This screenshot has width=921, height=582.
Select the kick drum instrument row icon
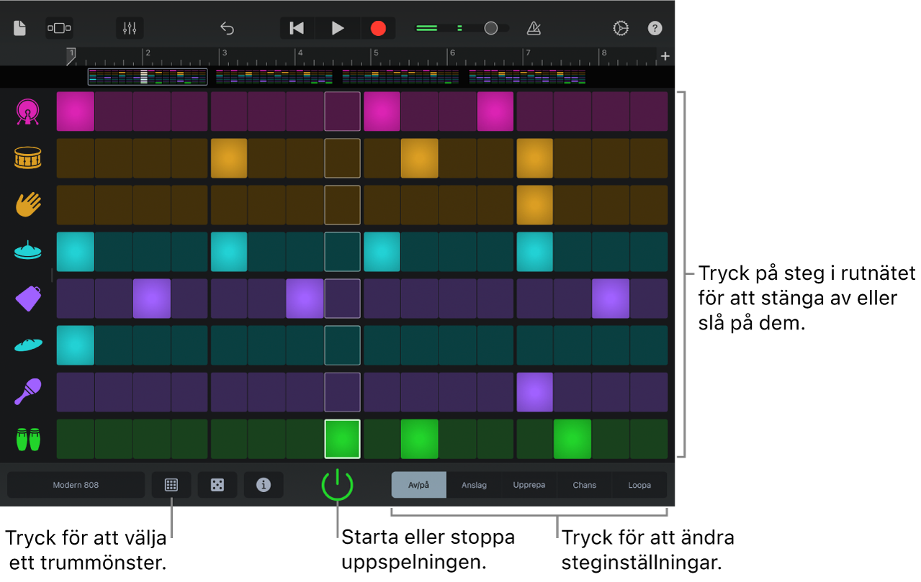point(27,112)
